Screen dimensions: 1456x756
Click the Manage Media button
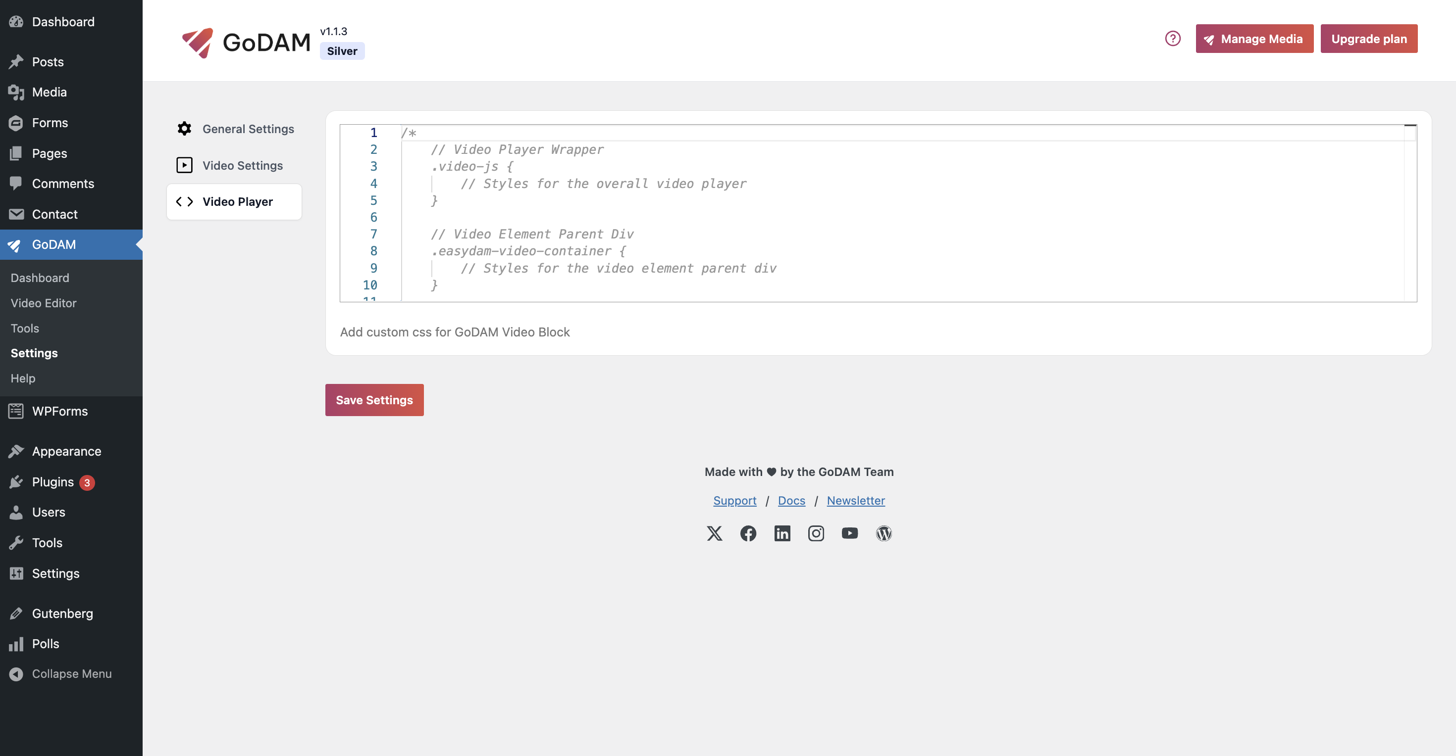[x=1254, y=39]
